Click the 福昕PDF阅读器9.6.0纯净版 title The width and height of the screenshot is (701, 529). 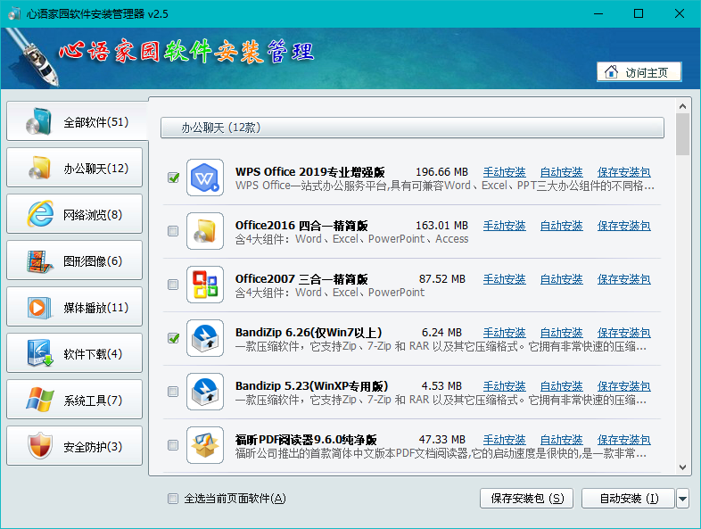(x=306, y=440)
